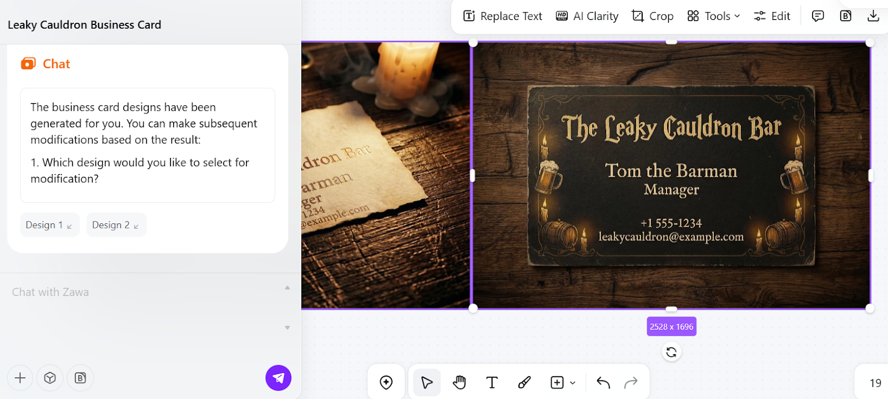Select the Crop option

(653, 16)
